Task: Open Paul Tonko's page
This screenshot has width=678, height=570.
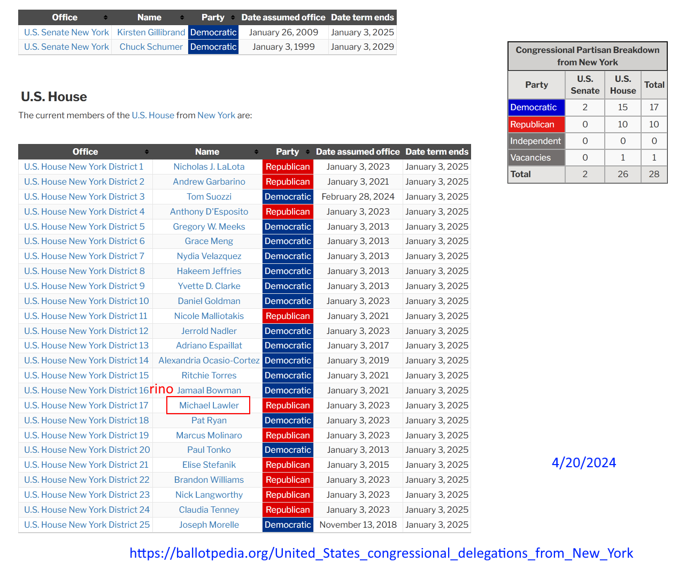Action: pos(209,450)
